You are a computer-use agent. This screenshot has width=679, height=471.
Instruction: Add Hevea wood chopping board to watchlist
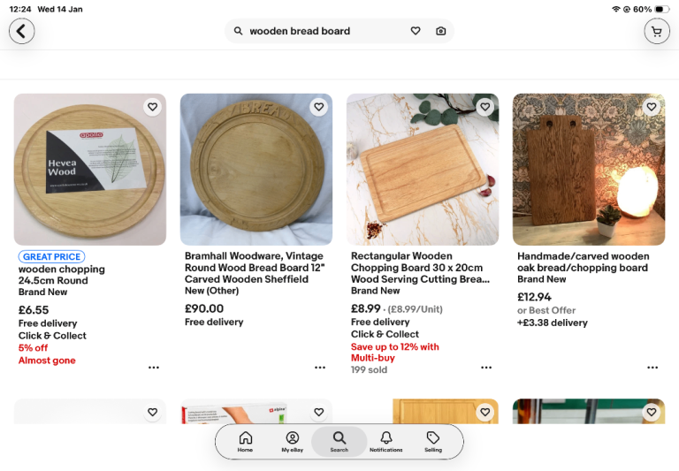tap(152, 107)
